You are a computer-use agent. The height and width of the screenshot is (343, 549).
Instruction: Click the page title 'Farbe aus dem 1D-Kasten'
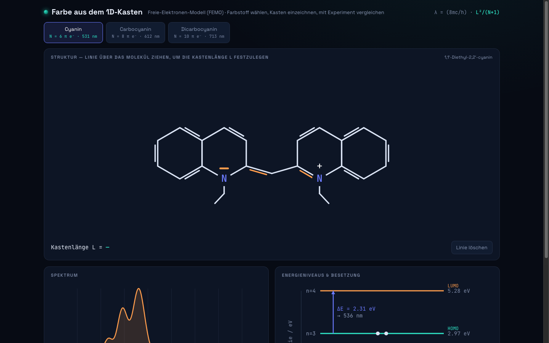(97, 12)
